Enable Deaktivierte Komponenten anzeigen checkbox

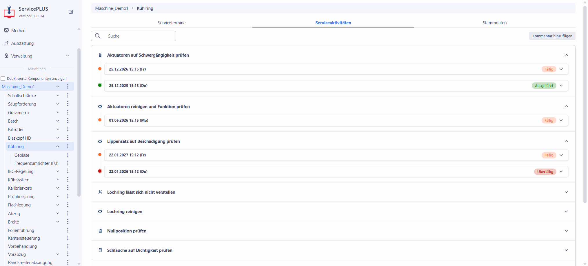(3, 78)
